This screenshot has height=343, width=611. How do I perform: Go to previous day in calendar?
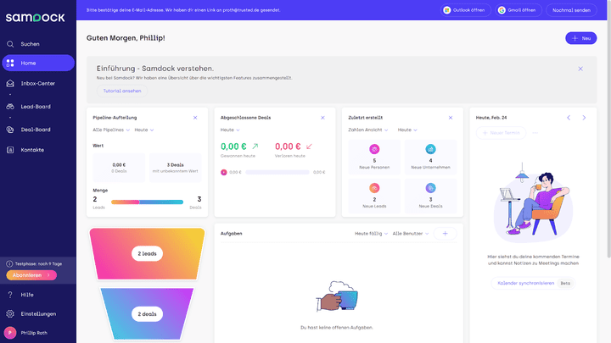click(569, 118)
